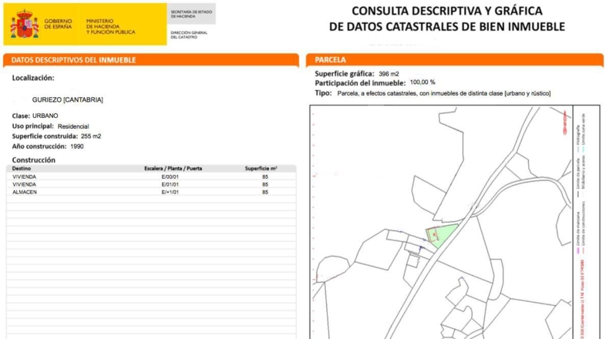Click the 'E/01/01' cell
This screenshot has width=609, height=339.
point(170,184)
